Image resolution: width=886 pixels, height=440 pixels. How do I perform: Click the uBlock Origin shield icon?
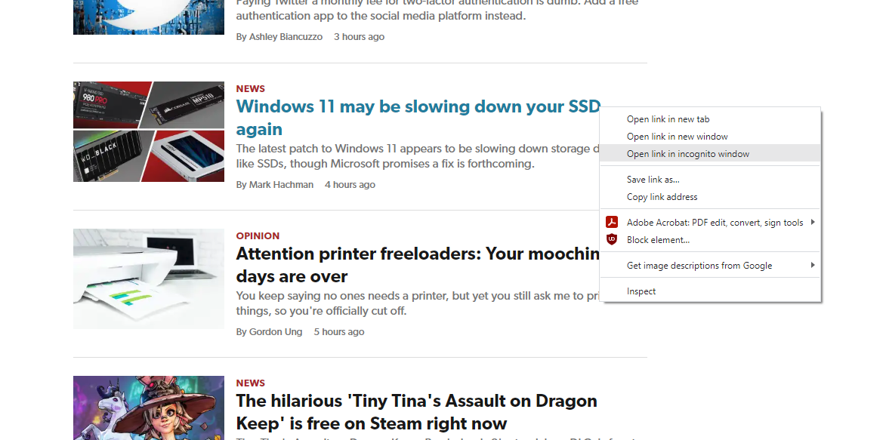click(x=611, y=239)
